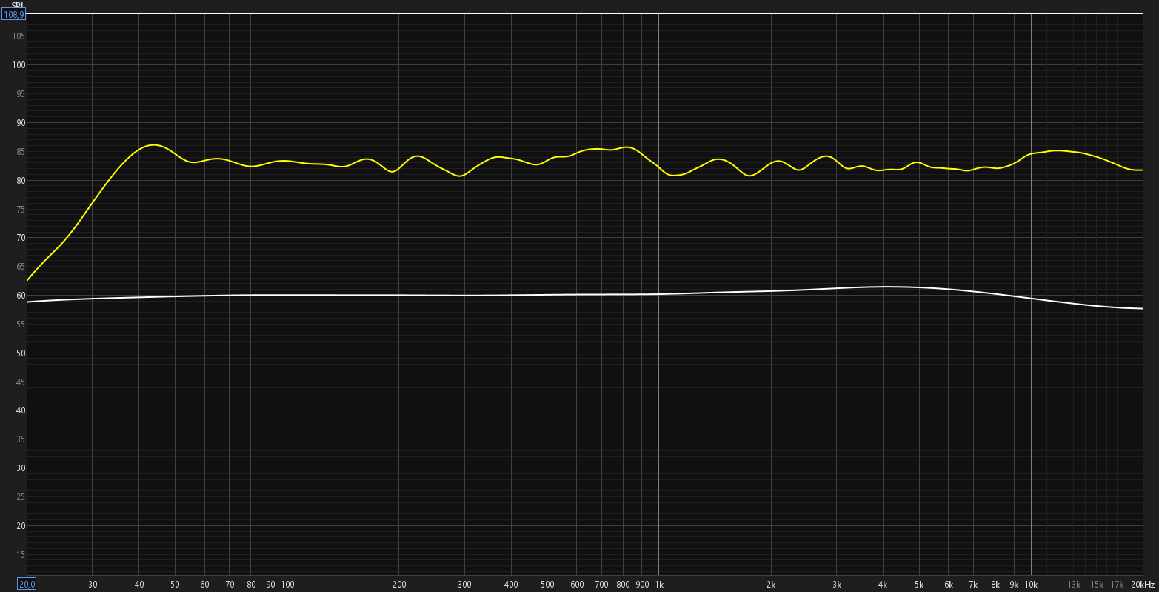Click the 800 Hz frequency axis label

(623, 585)
